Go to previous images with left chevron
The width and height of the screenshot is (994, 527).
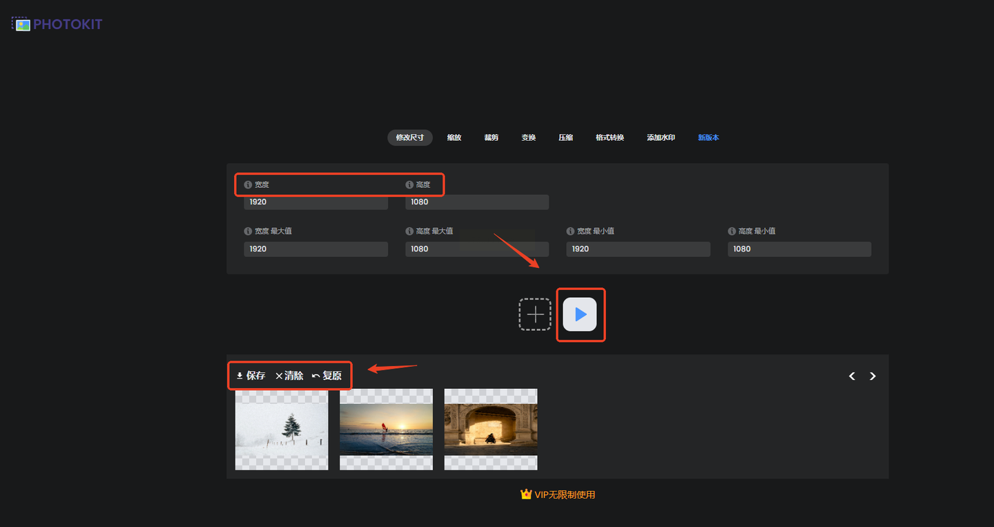852,376
